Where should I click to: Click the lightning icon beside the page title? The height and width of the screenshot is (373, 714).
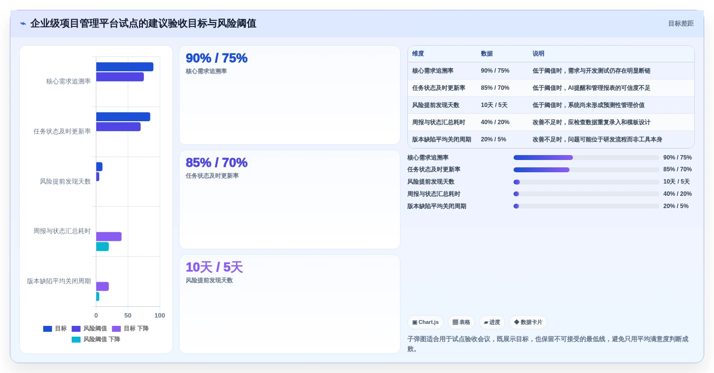[23, 24]
